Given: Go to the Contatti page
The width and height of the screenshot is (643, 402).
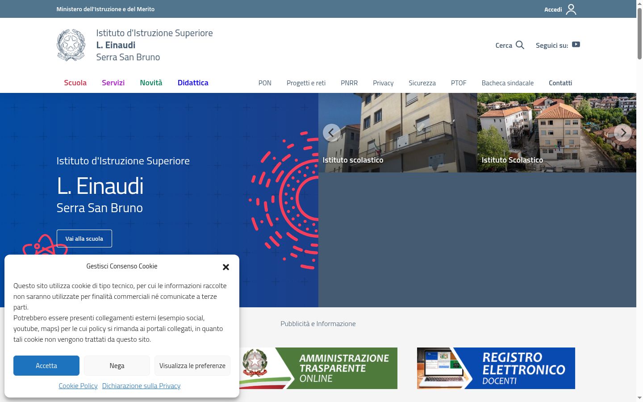Looking at the screenshot, I should (560, 83).
